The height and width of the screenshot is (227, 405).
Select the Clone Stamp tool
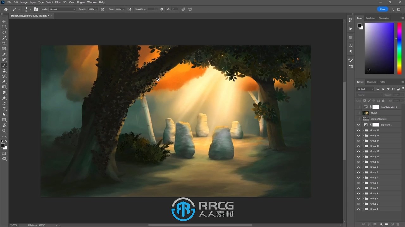(4, 71)
